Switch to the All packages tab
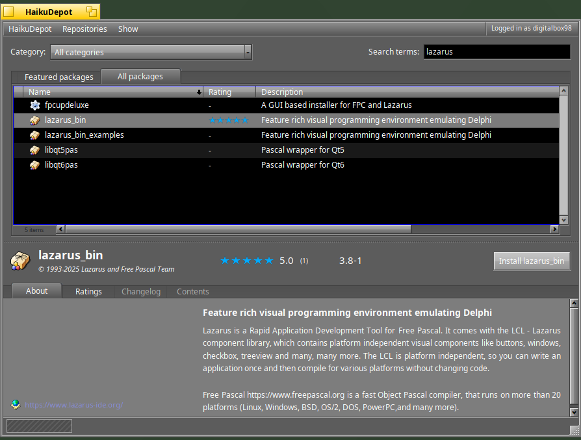The width and height of the screenshot is (581, 440). point(140,76)
